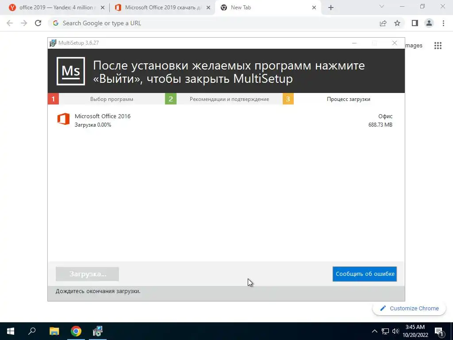Open a new Chrome tab with plus
Screen dimensions: 453x340
331,8
